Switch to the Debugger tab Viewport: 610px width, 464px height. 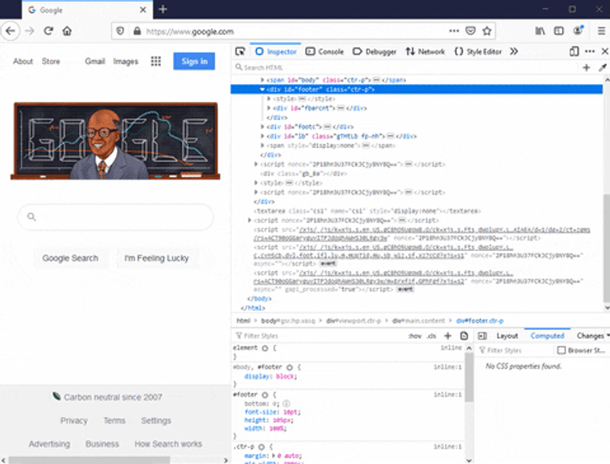pyautogui.click(x=374, y=51)
